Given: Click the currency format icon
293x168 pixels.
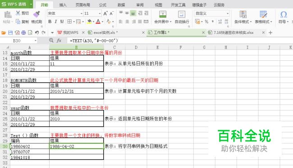Looking at the screenshot, I should [x=197, y=22].
